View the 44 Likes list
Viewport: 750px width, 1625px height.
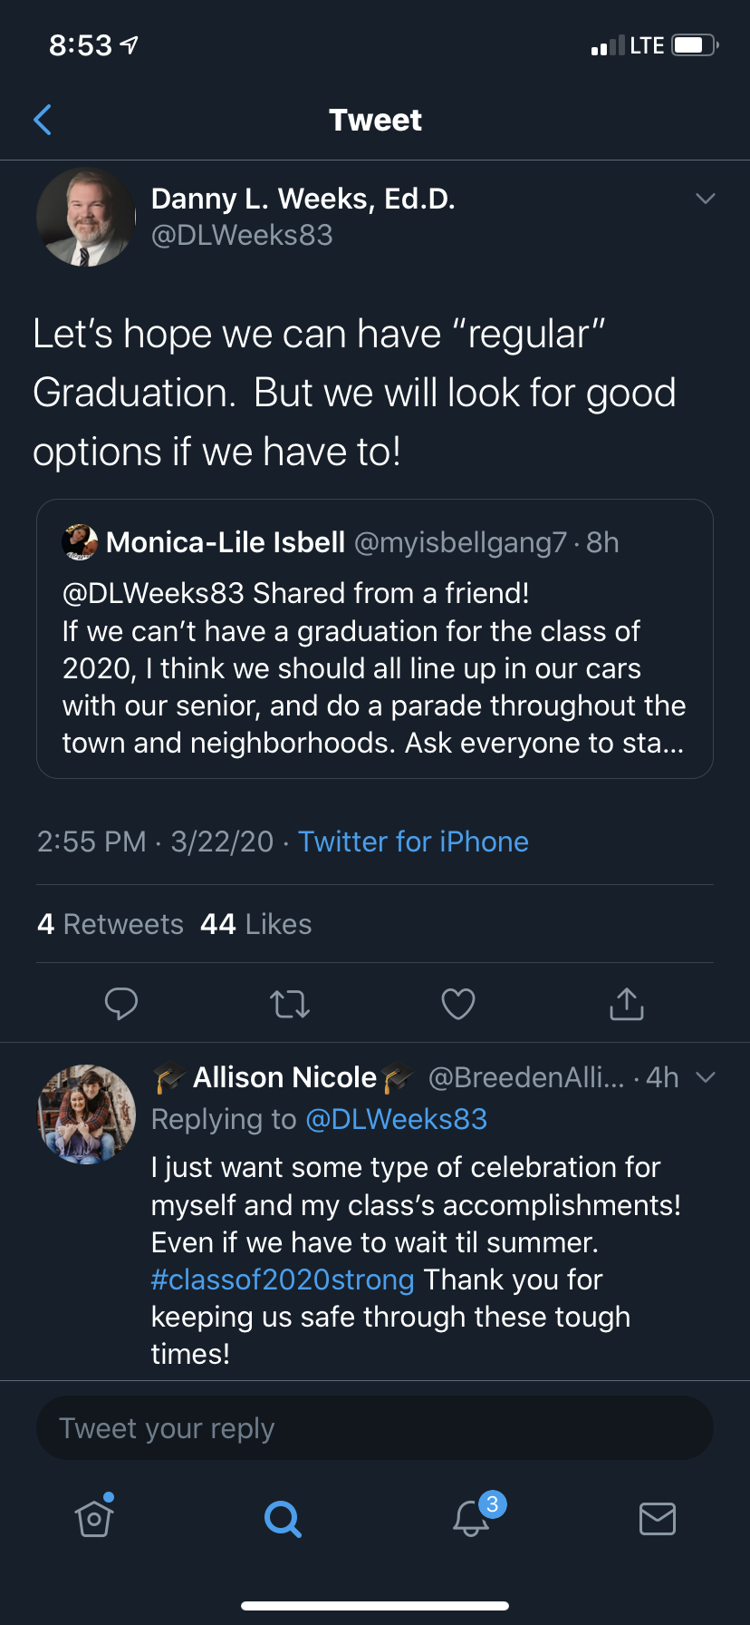(256, 924)
